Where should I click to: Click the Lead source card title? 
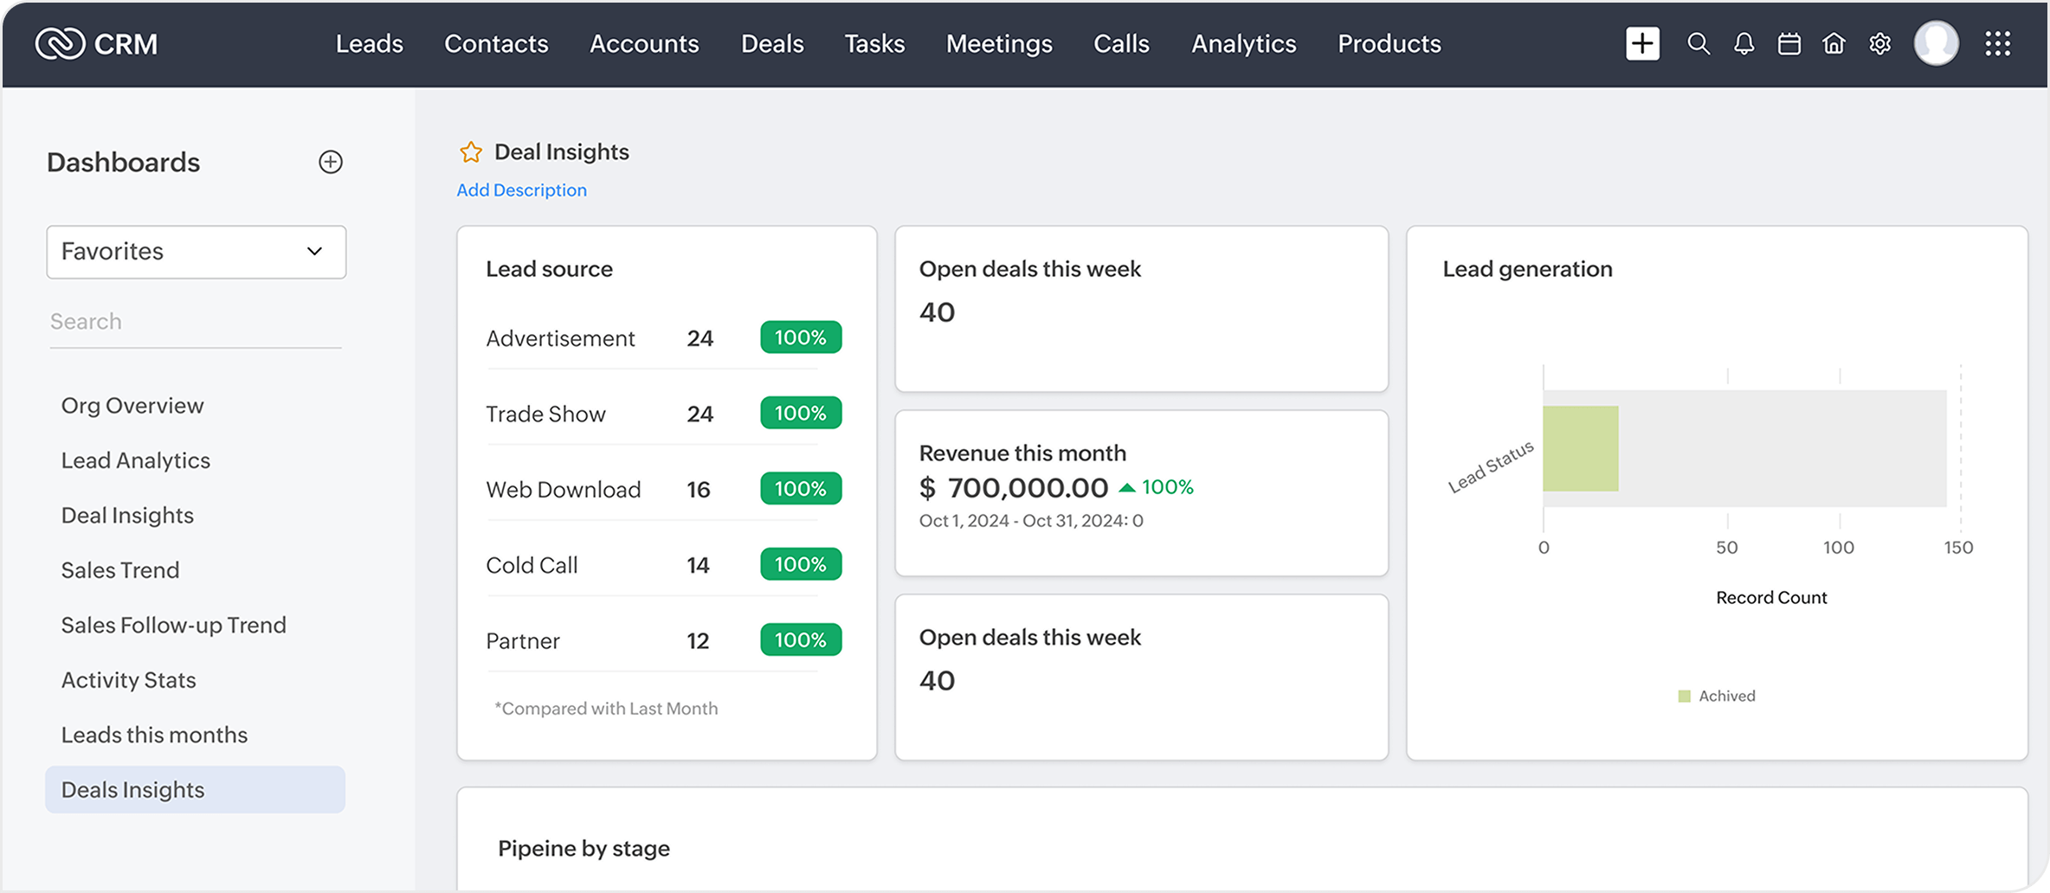(549, 269)
